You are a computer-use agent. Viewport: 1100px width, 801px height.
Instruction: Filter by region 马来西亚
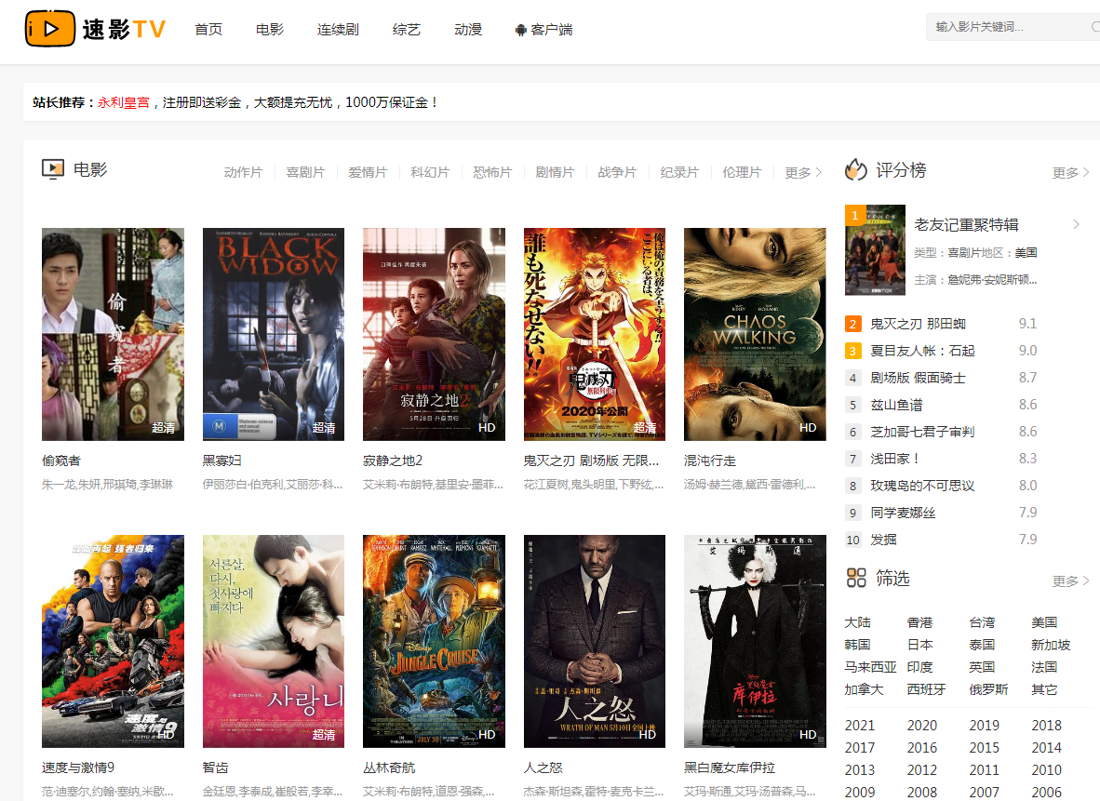point(870,667)
